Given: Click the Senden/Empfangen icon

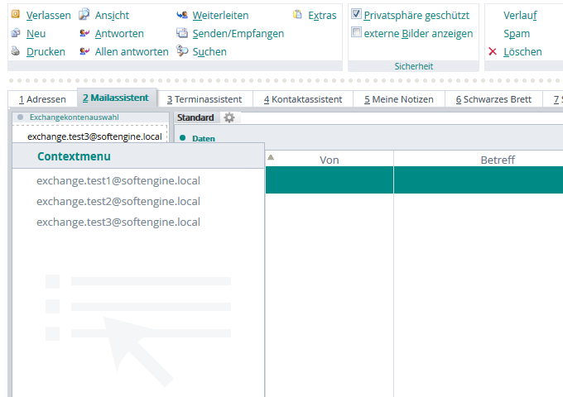Looking at the screenshot, I should tap(182, 33).
